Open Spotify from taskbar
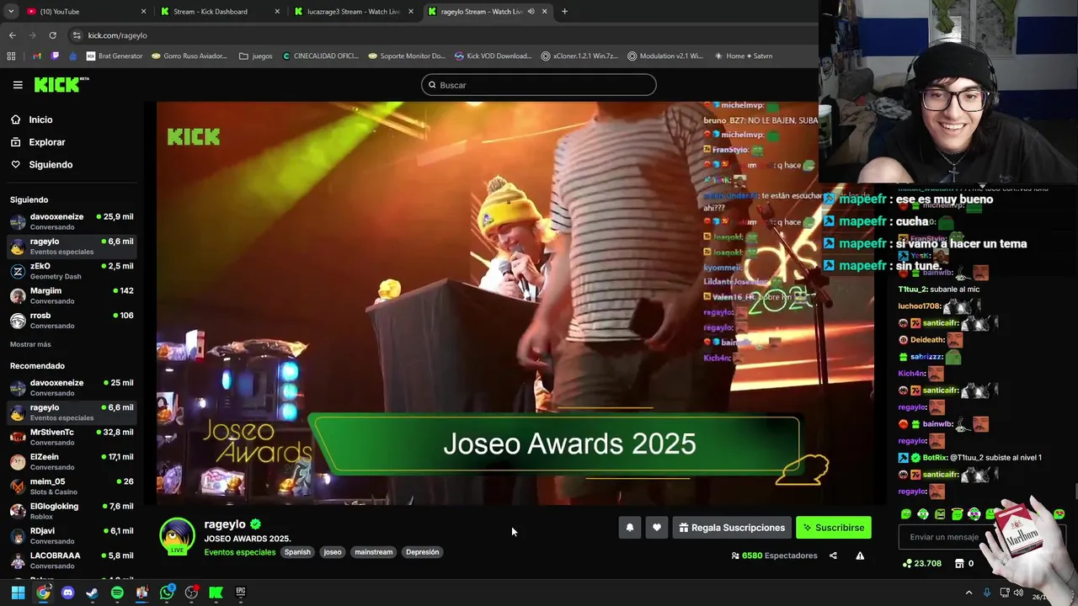Screen dimensions: 1078x606 [x=117, y=593]
